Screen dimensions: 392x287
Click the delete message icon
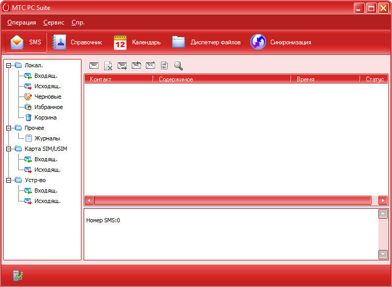(x=108, y=66)
